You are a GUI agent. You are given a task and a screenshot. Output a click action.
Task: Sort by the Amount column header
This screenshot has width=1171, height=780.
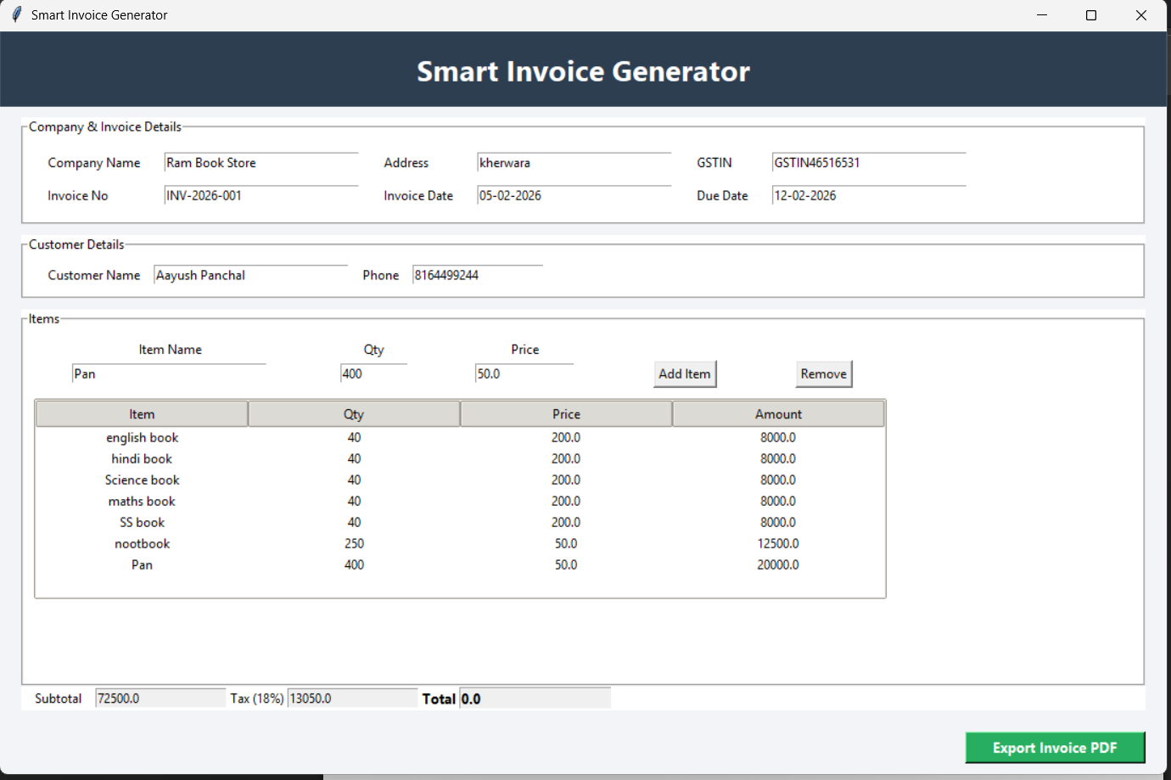pos(778,414)
